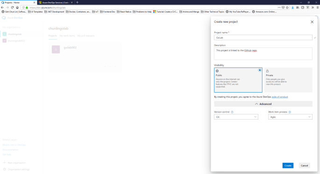
Task: Switch to Projects - Home tab
Action: tap(18, 2)
